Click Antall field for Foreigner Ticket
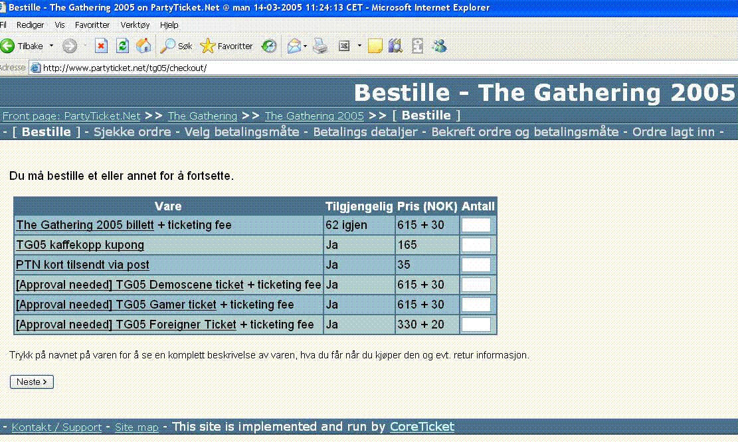This screenshot has width=738, height=442. pyautogui.click(x=476, y=325)
